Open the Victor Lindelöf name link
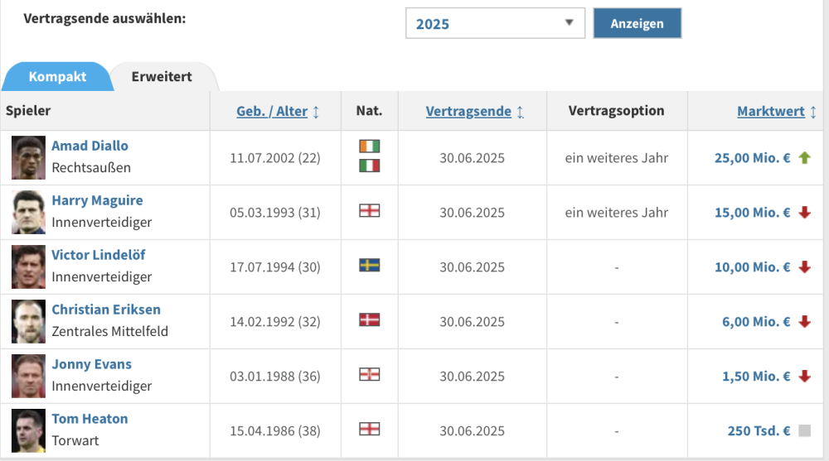Image resolution: width=829 pixels, height=461 pixels. pos(99,255)
